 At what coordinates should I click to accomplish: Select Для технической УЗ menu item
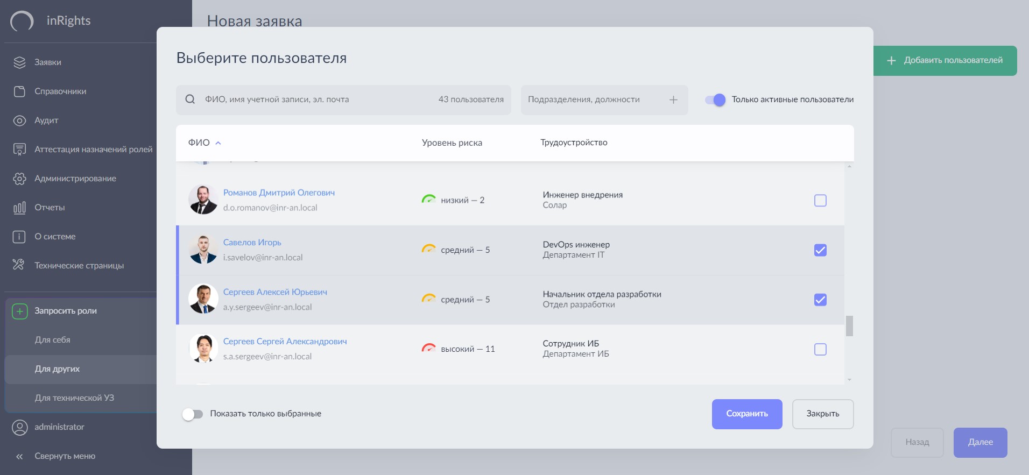tap(74, 398)
